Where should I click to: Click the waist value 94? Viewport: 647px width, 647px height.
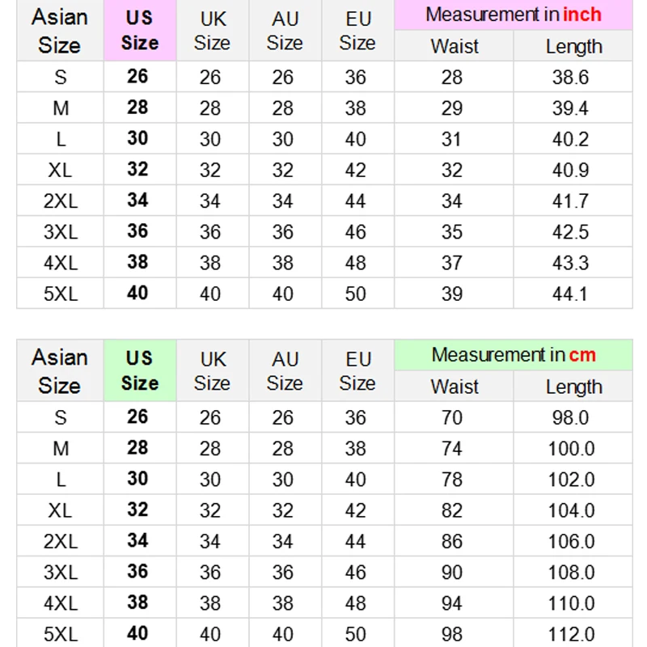coord(454,603)
